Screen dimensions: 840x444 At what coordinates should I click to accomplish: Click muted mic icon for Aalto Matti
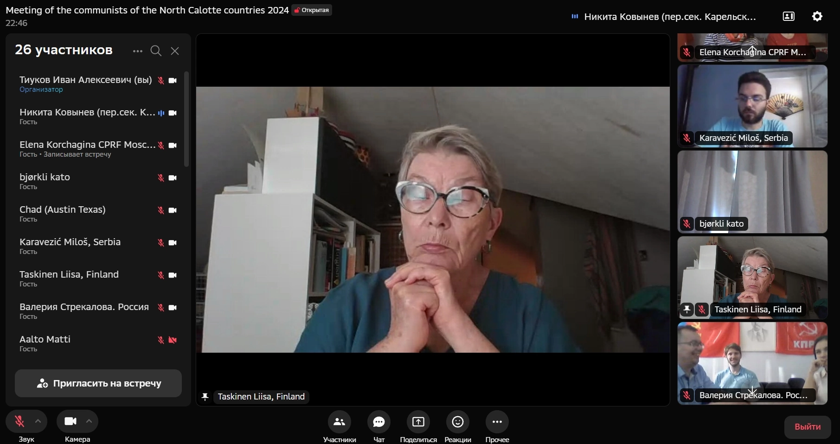pos(161,340)
